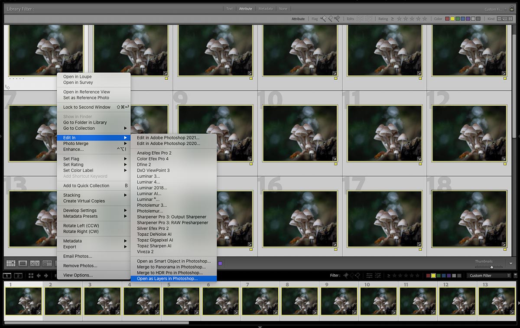Image resolution: width=520 pixels, height=328 pixels.
Task: Filter by yellow color label in top bar
Action: click(x=452, y=19)
